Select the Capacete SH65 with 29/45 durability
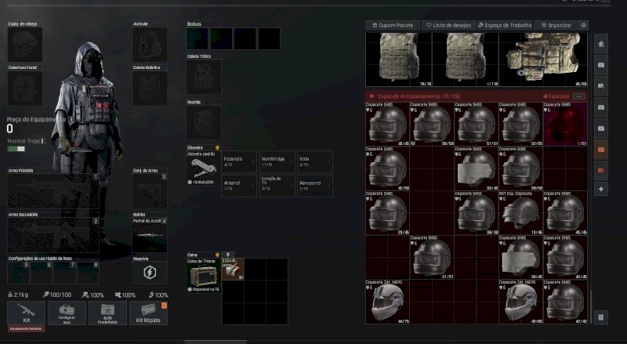This screenshot has width=627, height=344. (387, 213)
